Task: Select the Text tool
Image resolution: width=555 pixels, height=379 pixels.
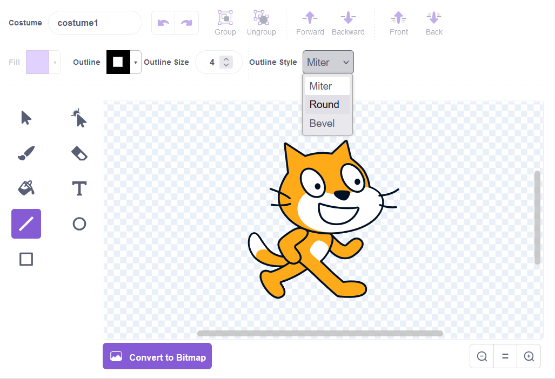Action: [x=79, y=188]
